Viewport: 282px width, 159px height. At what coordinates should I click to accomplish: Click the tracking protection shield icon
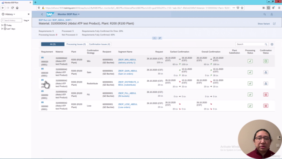tap(39, 8)
